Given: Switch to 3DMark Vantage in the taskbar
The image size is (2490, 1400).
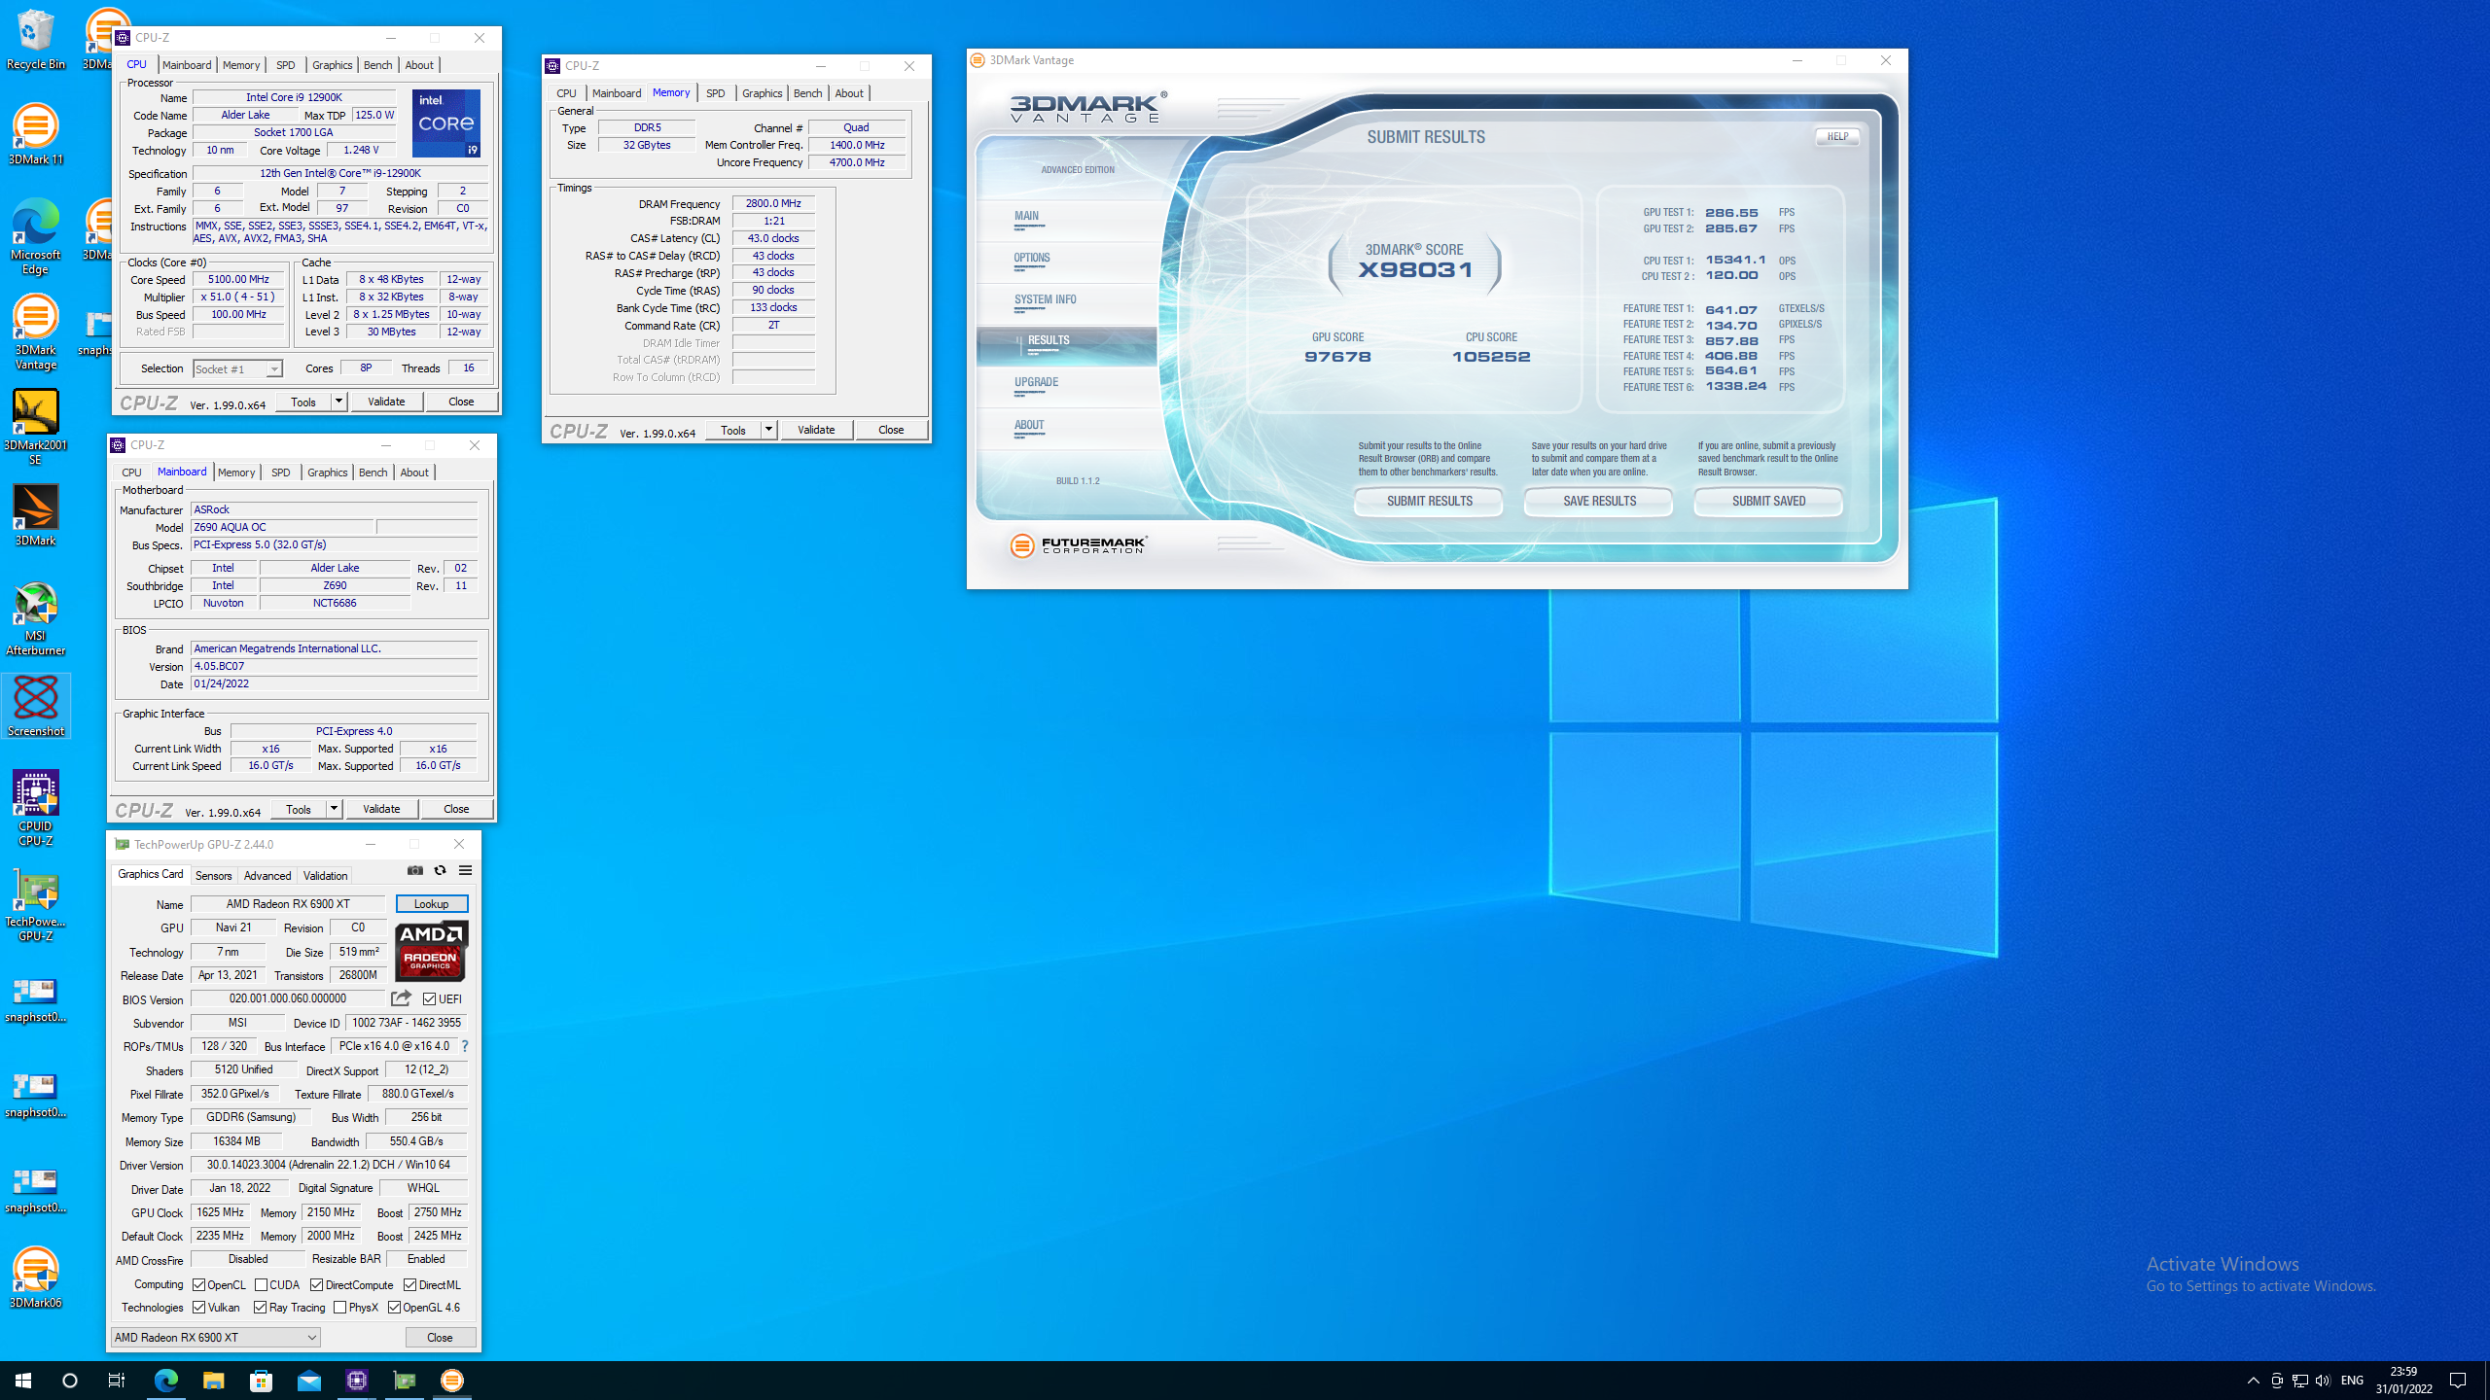Looking at the screenshot, I should [452, 1381].
